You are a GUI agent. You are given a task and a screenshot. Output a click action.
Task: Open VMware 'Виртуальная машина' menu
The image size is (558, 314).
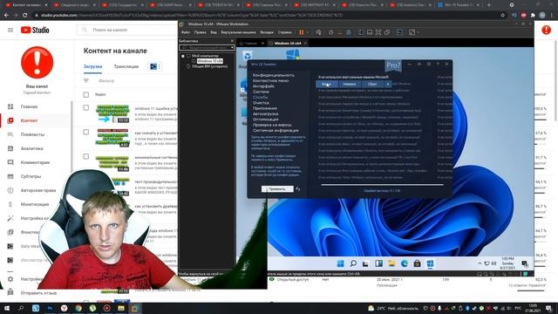point(238,32)
